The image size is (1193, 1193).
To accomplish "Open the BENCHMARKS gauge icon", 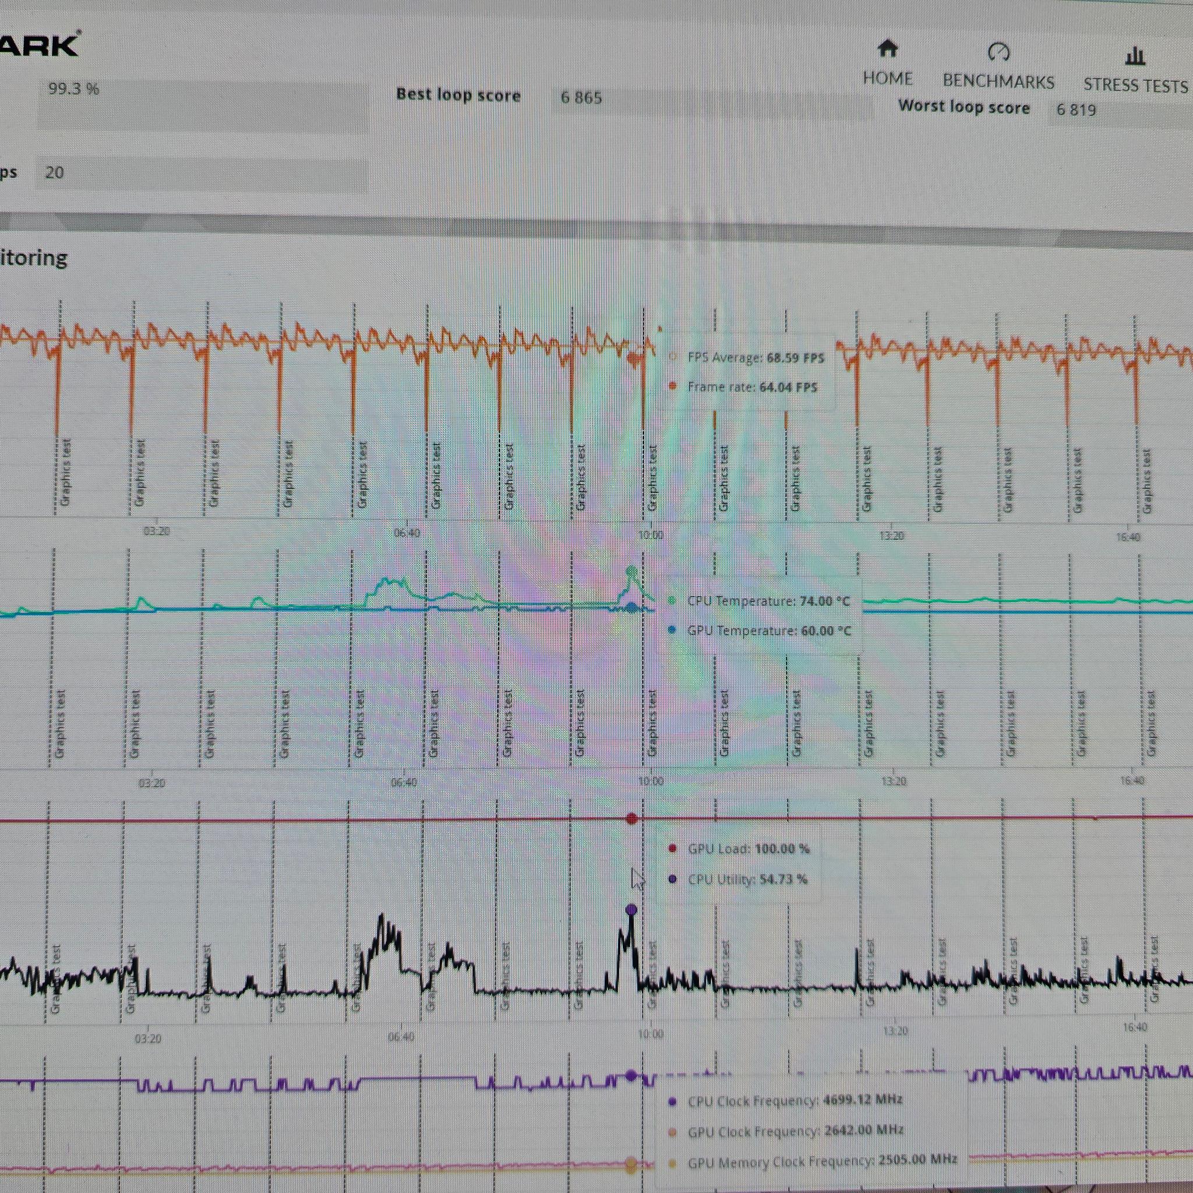I will pos(998,52).
